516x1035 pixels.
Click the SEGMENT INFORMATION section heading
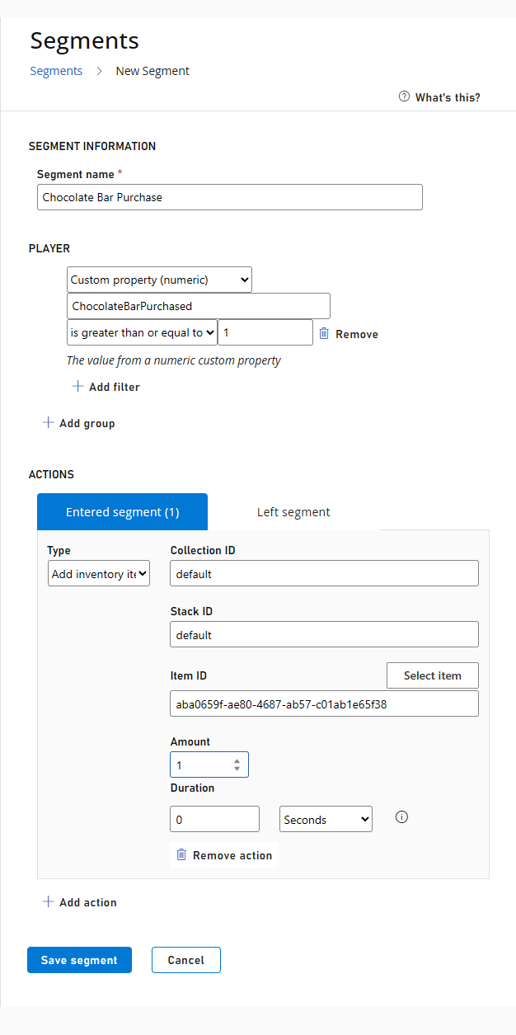pyautogui.click(x=92, y=146)
